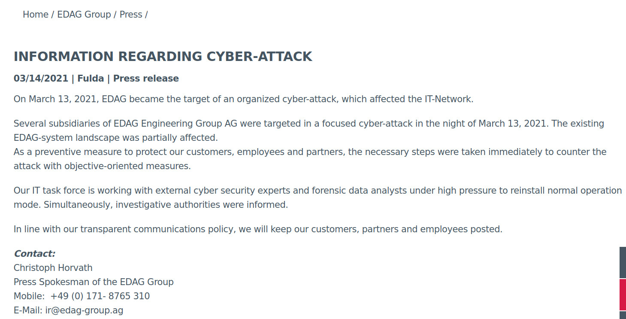This screenshot has width=626, height=319.
Task: Click the sentence starting 'As a preventive measure'
Action: (x=310, y=159)
